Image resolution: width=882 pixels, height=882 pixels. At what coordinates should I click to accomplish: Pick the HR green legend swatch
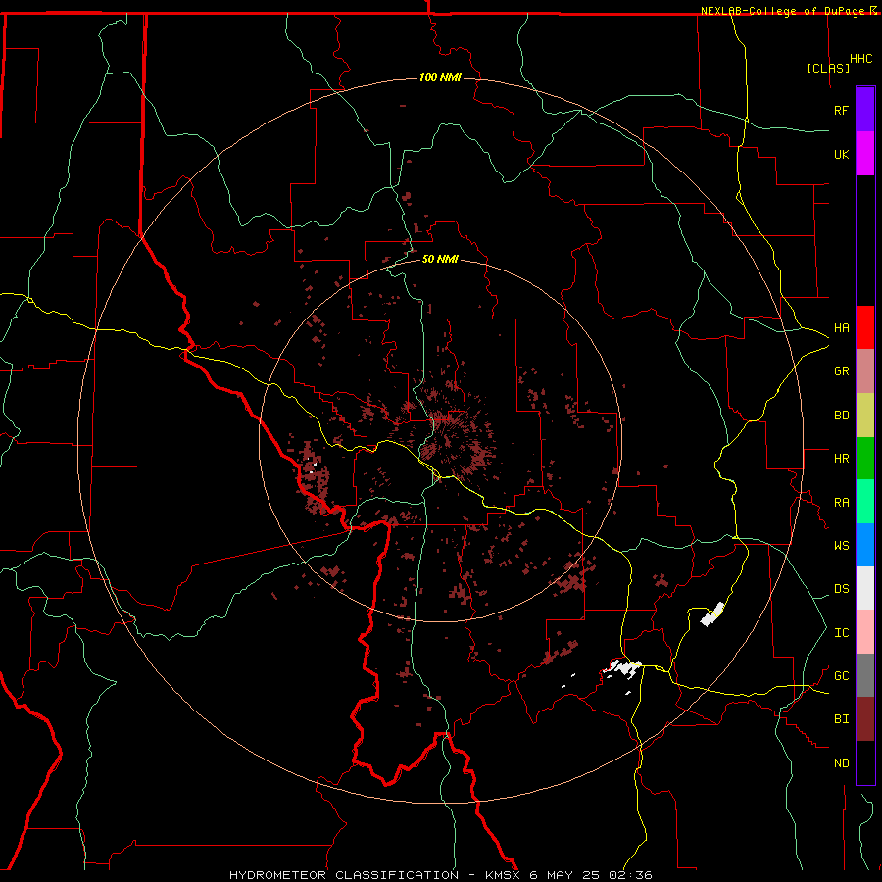865,459
